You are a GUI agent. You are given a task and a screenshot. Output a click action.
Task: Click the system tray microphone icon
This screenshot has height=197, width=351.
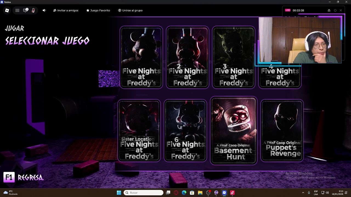tap(309, 193)
